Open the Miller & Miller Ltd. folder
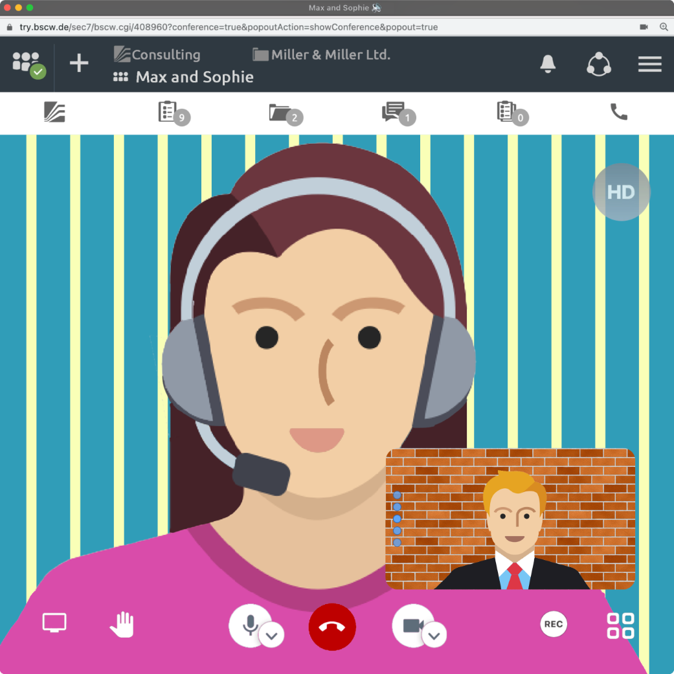The image size is (674, 674). coord(322,54)
